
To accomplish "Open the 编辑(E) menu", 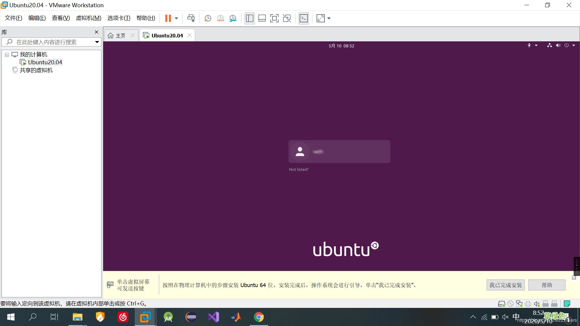I will (37, 18).
